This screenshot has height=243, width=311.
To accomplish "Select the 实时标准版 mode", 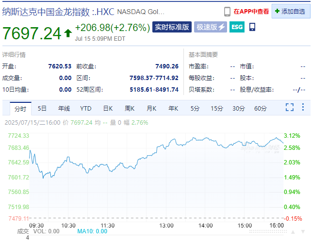I will [172, 27].
